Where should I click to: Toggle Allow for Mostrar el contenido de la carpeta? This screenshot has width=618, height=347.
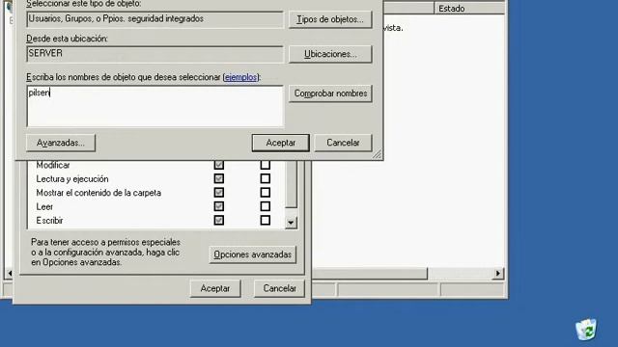pyautogui.click(x=219, y=193)
